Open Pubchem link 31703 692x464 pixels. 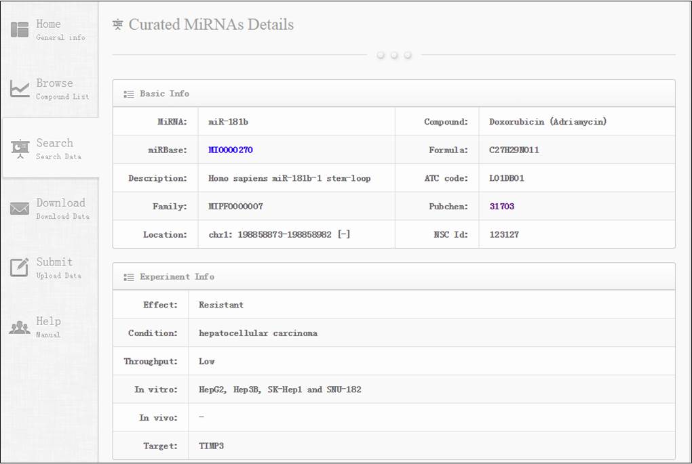[x=502, y=206]
